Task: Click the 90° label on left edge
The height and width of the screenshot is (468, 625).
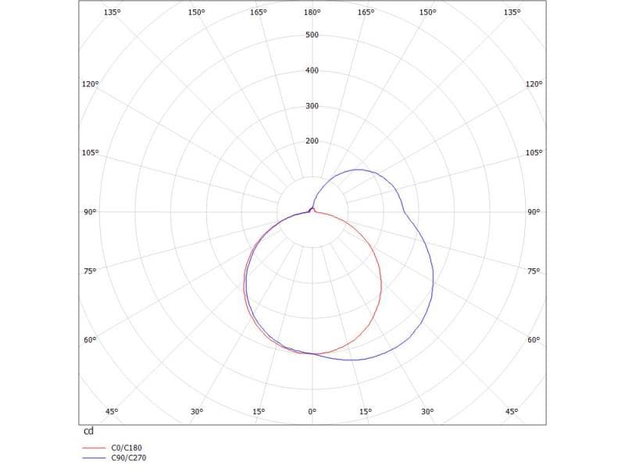Action: (90, 212)
